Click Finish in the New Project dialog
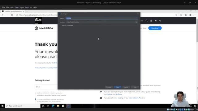This screenshot has width=198, height=111. [118, 87]
